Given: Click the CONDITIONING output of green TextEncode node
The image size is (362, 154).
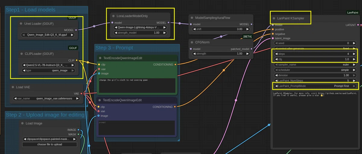Looking at the screenshot, I should pos(176,64).
